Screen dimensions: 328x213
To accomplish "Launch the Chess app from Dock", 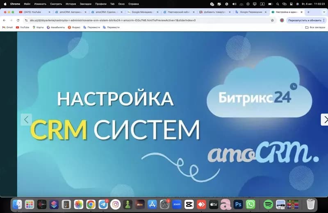I will pos(128,204).
